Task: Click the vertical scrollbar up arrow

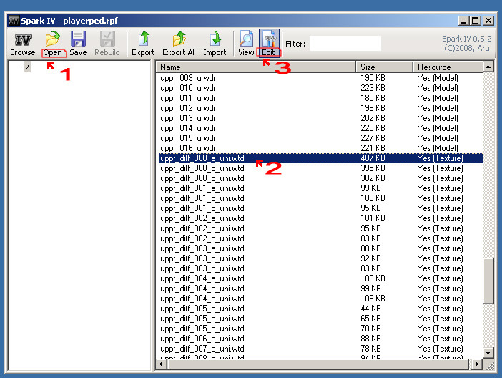Action: 488,67
